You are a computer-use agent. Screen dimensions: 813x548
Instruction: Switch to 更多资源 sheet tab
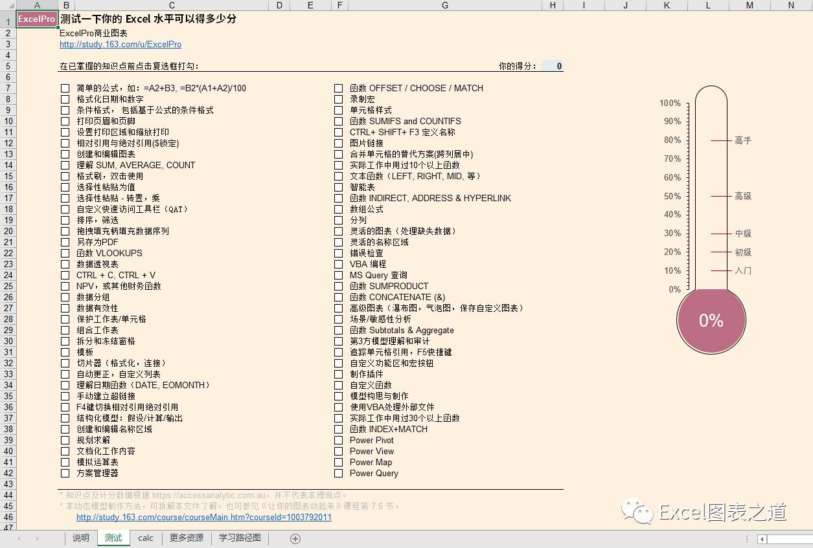(187, 538)
